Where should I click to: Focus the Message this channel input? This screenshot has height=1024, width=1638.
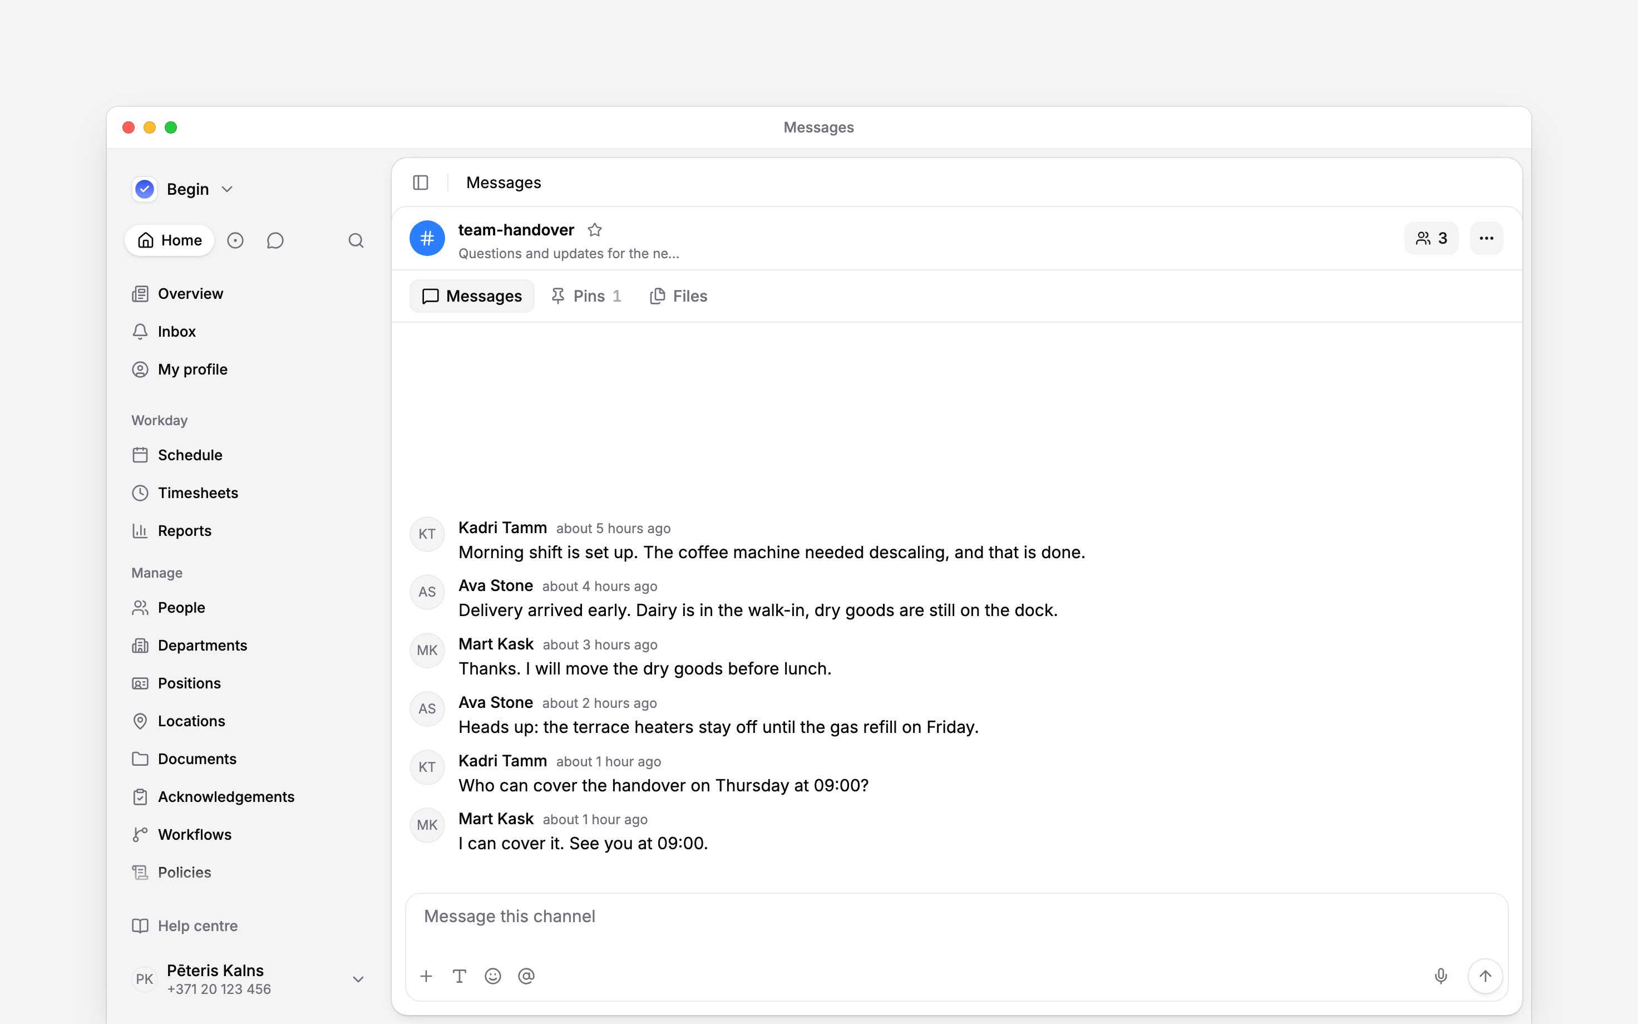(x=956, y=917)
